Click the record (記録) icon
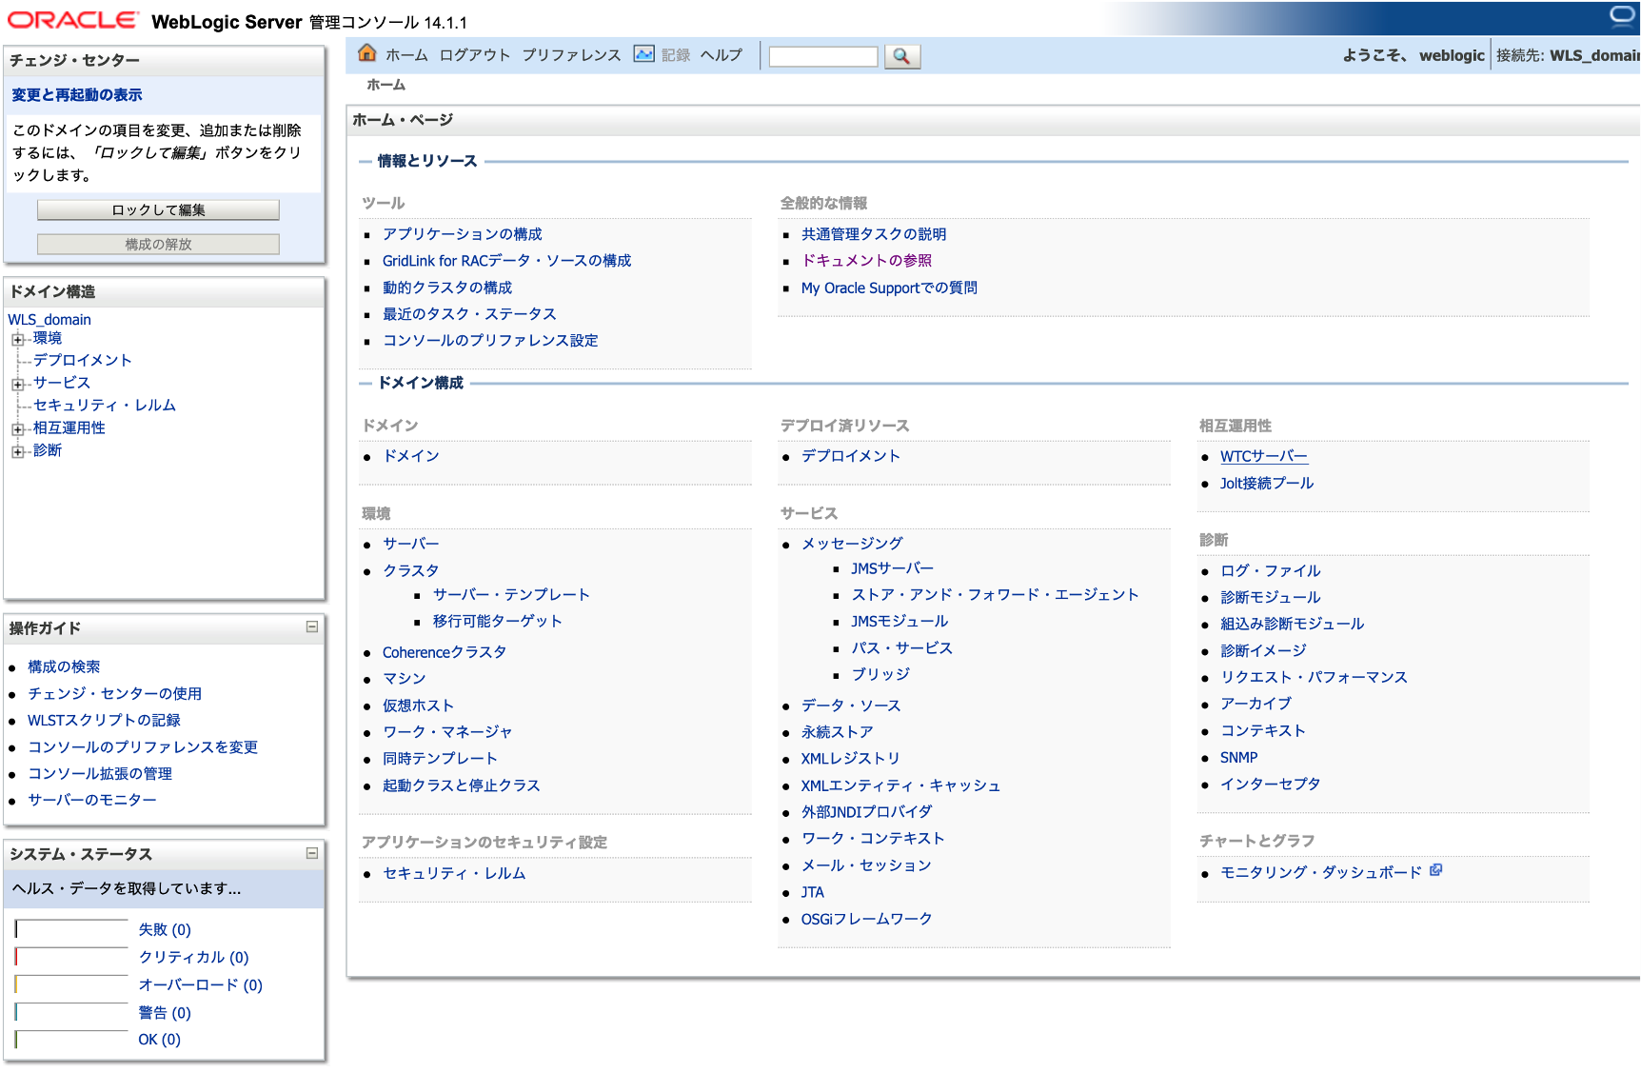The height and width of the screenshot is (1073, 1641). point(644,54)
